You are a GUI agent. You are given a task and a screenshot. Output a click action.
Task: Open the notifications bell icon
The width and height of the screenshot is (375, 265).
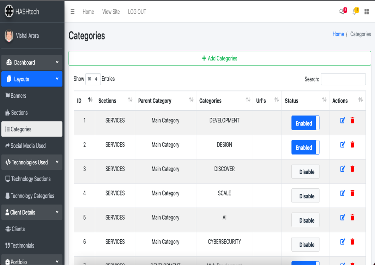pos(355,12)
